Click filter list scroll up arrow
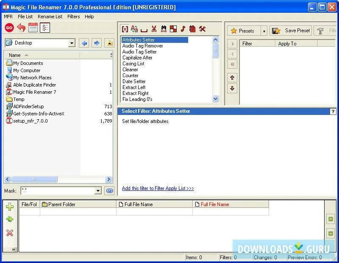339x263 pixels. pyautogui.click(x=215, y=40)
